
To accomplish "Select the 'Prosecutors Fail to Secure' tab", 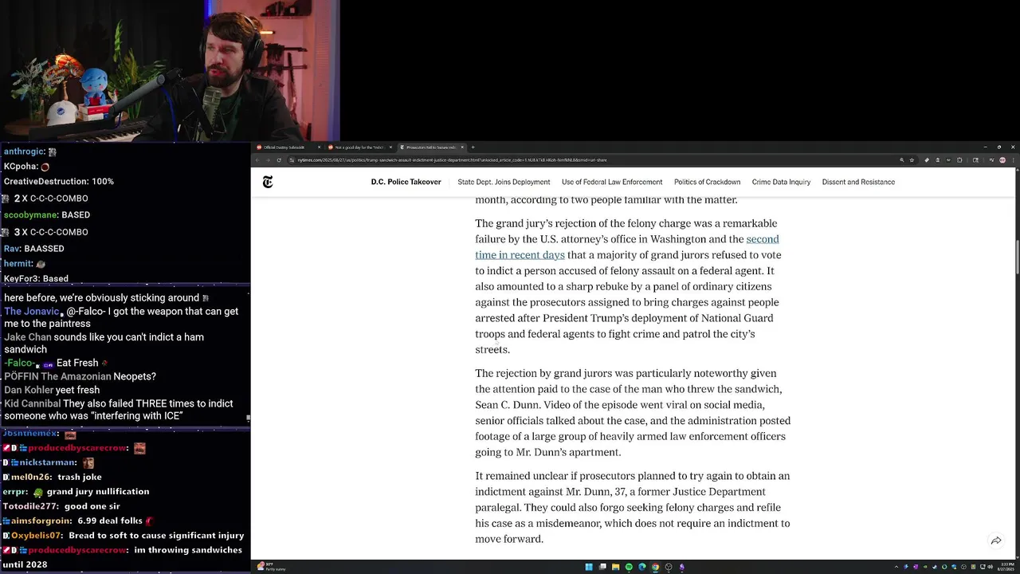I will pyautogui.click(x=431, y=147).
